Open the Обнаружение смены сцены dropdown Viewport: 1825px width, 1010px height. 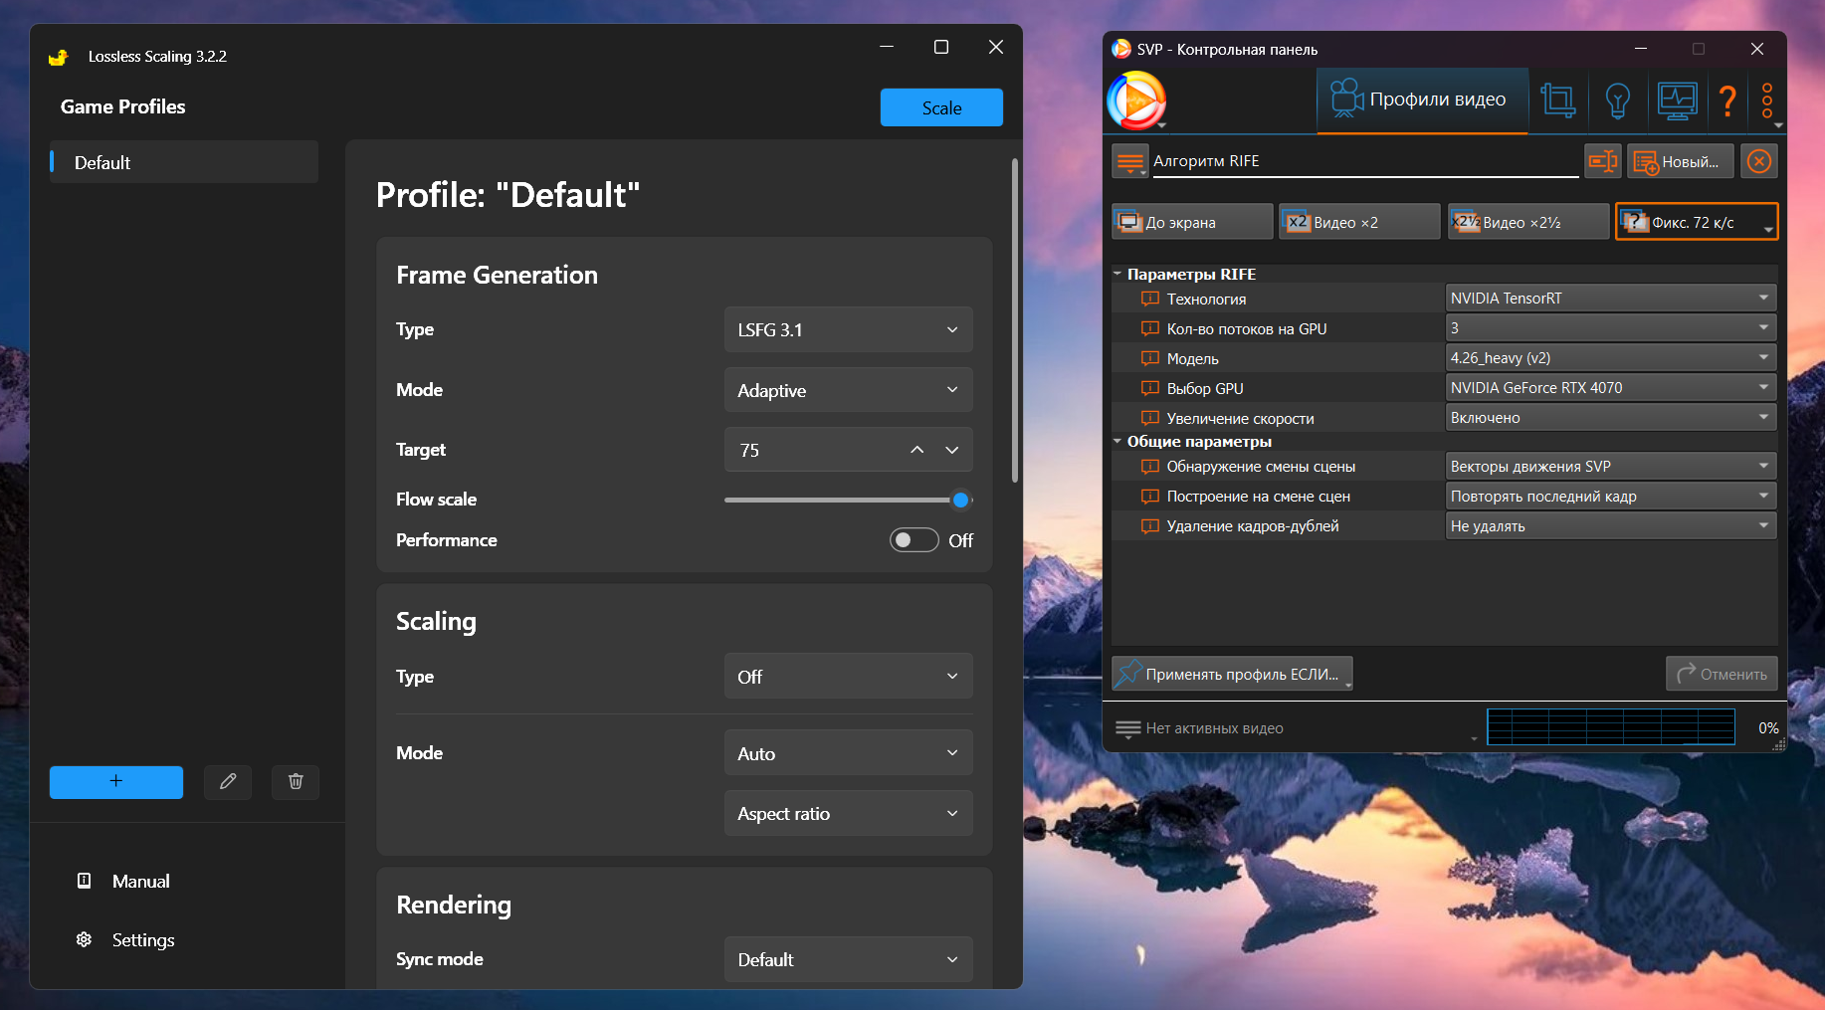click(1610, 466)
